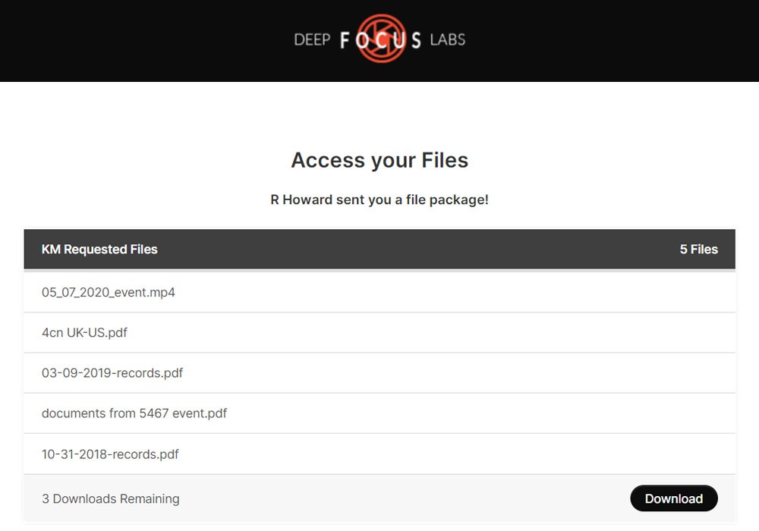The width and height of the screenshot is (759, 531).
Task: Click the 5 Files count label
Action: pos(698,249)
